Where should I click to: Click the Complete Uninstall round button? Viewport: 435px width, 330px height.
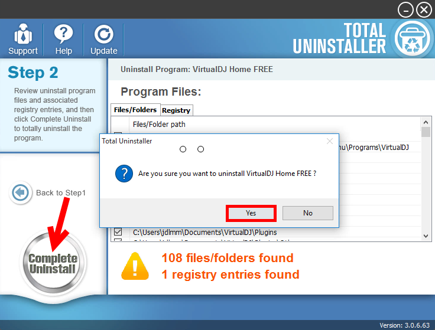pyautogui.click(x=53, y=263)
